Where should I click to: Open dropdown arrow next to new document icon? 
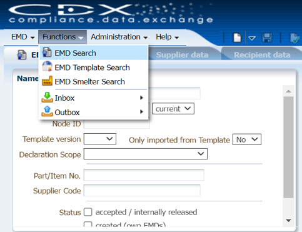252,38
